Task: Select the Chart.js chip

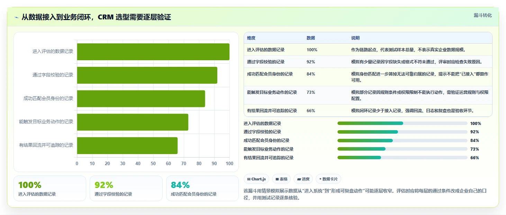Action: (x=256, y=179)
